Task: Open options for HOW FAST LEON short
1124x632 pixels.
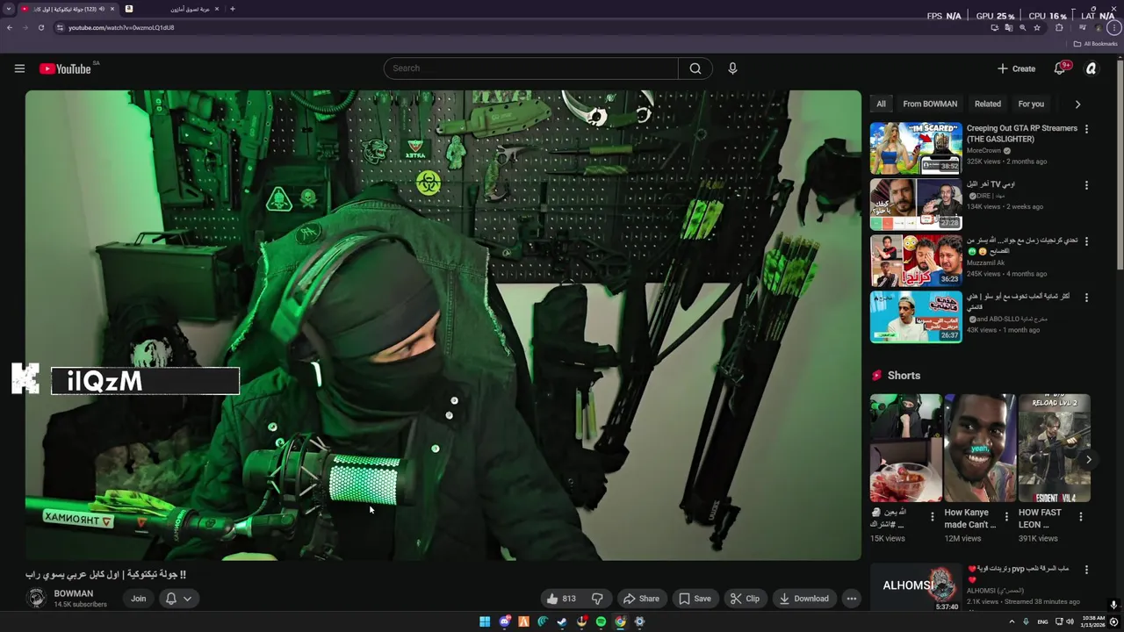Action: (1081, 517)
